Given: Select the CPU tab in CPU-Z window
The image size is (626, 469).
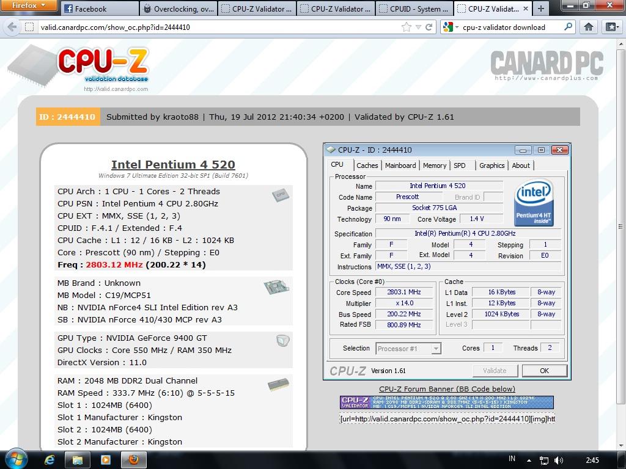Looking at the screenshot, I should (337, 164).
